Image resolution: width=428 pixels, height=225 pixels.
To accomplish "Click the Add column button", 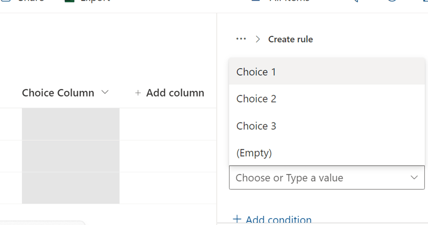I will [x=169, y=93].
